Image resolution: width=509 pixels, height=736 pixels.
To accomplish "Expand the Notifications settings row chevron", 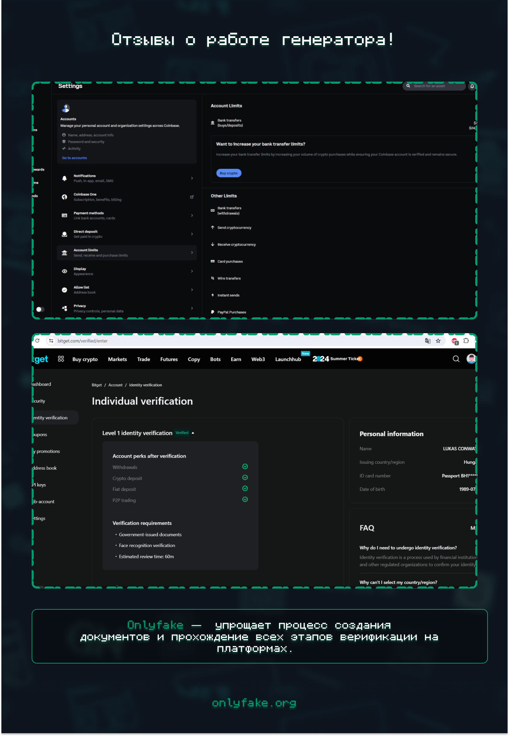I will pyautogui.click(x=192, y=178).
